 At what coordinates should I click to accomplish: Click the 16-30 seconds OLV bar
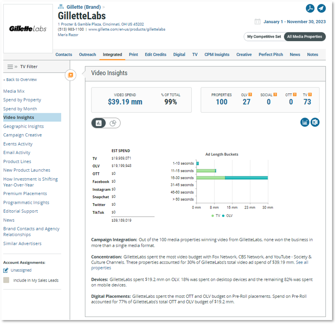pyautogui.click(x=246, y=178)
